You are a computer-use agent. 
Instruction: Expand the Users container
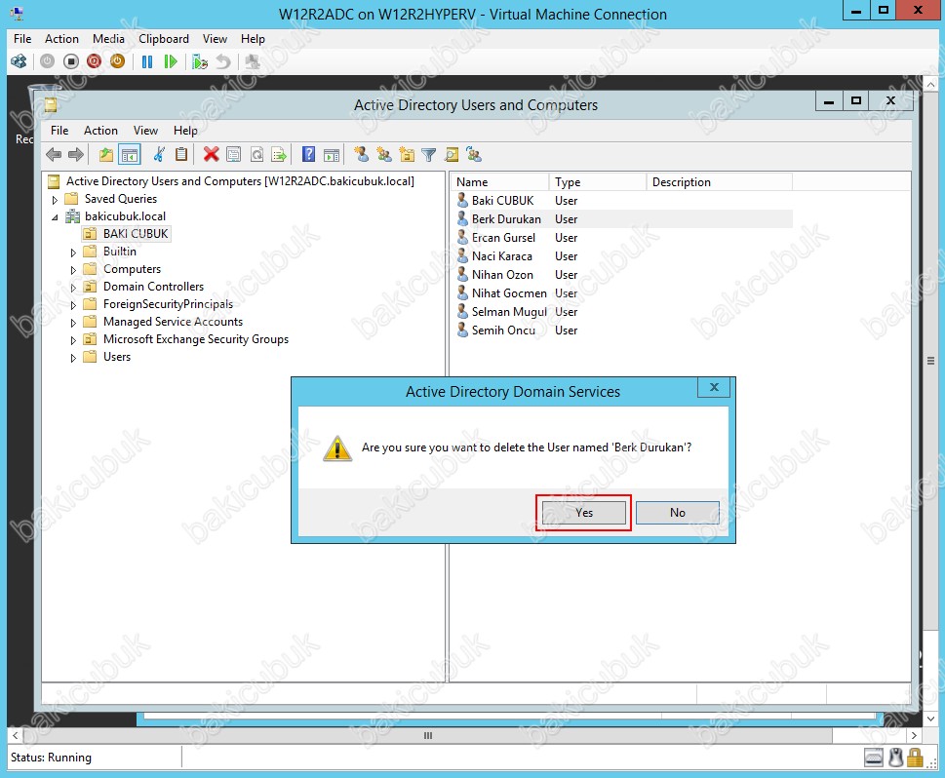pyautogui.click(x=73, y=358)
